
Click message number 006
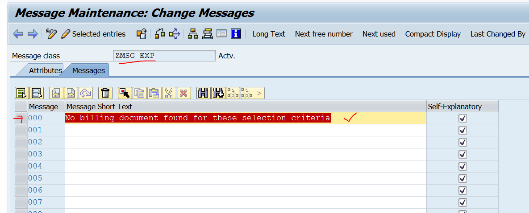coord(35,190)
